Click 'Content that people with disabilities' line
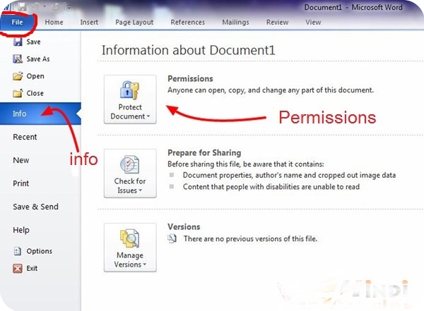 [271, 187]
